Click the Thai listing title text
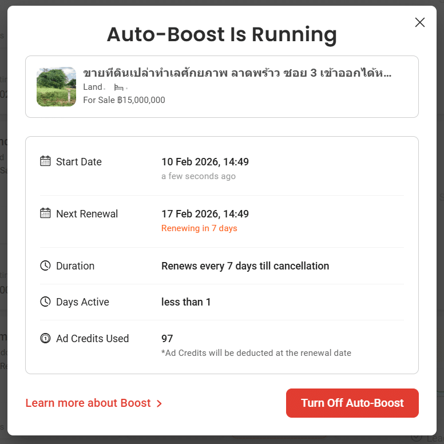The width and height of the screenshot is (444, 444). click(237, 73)
